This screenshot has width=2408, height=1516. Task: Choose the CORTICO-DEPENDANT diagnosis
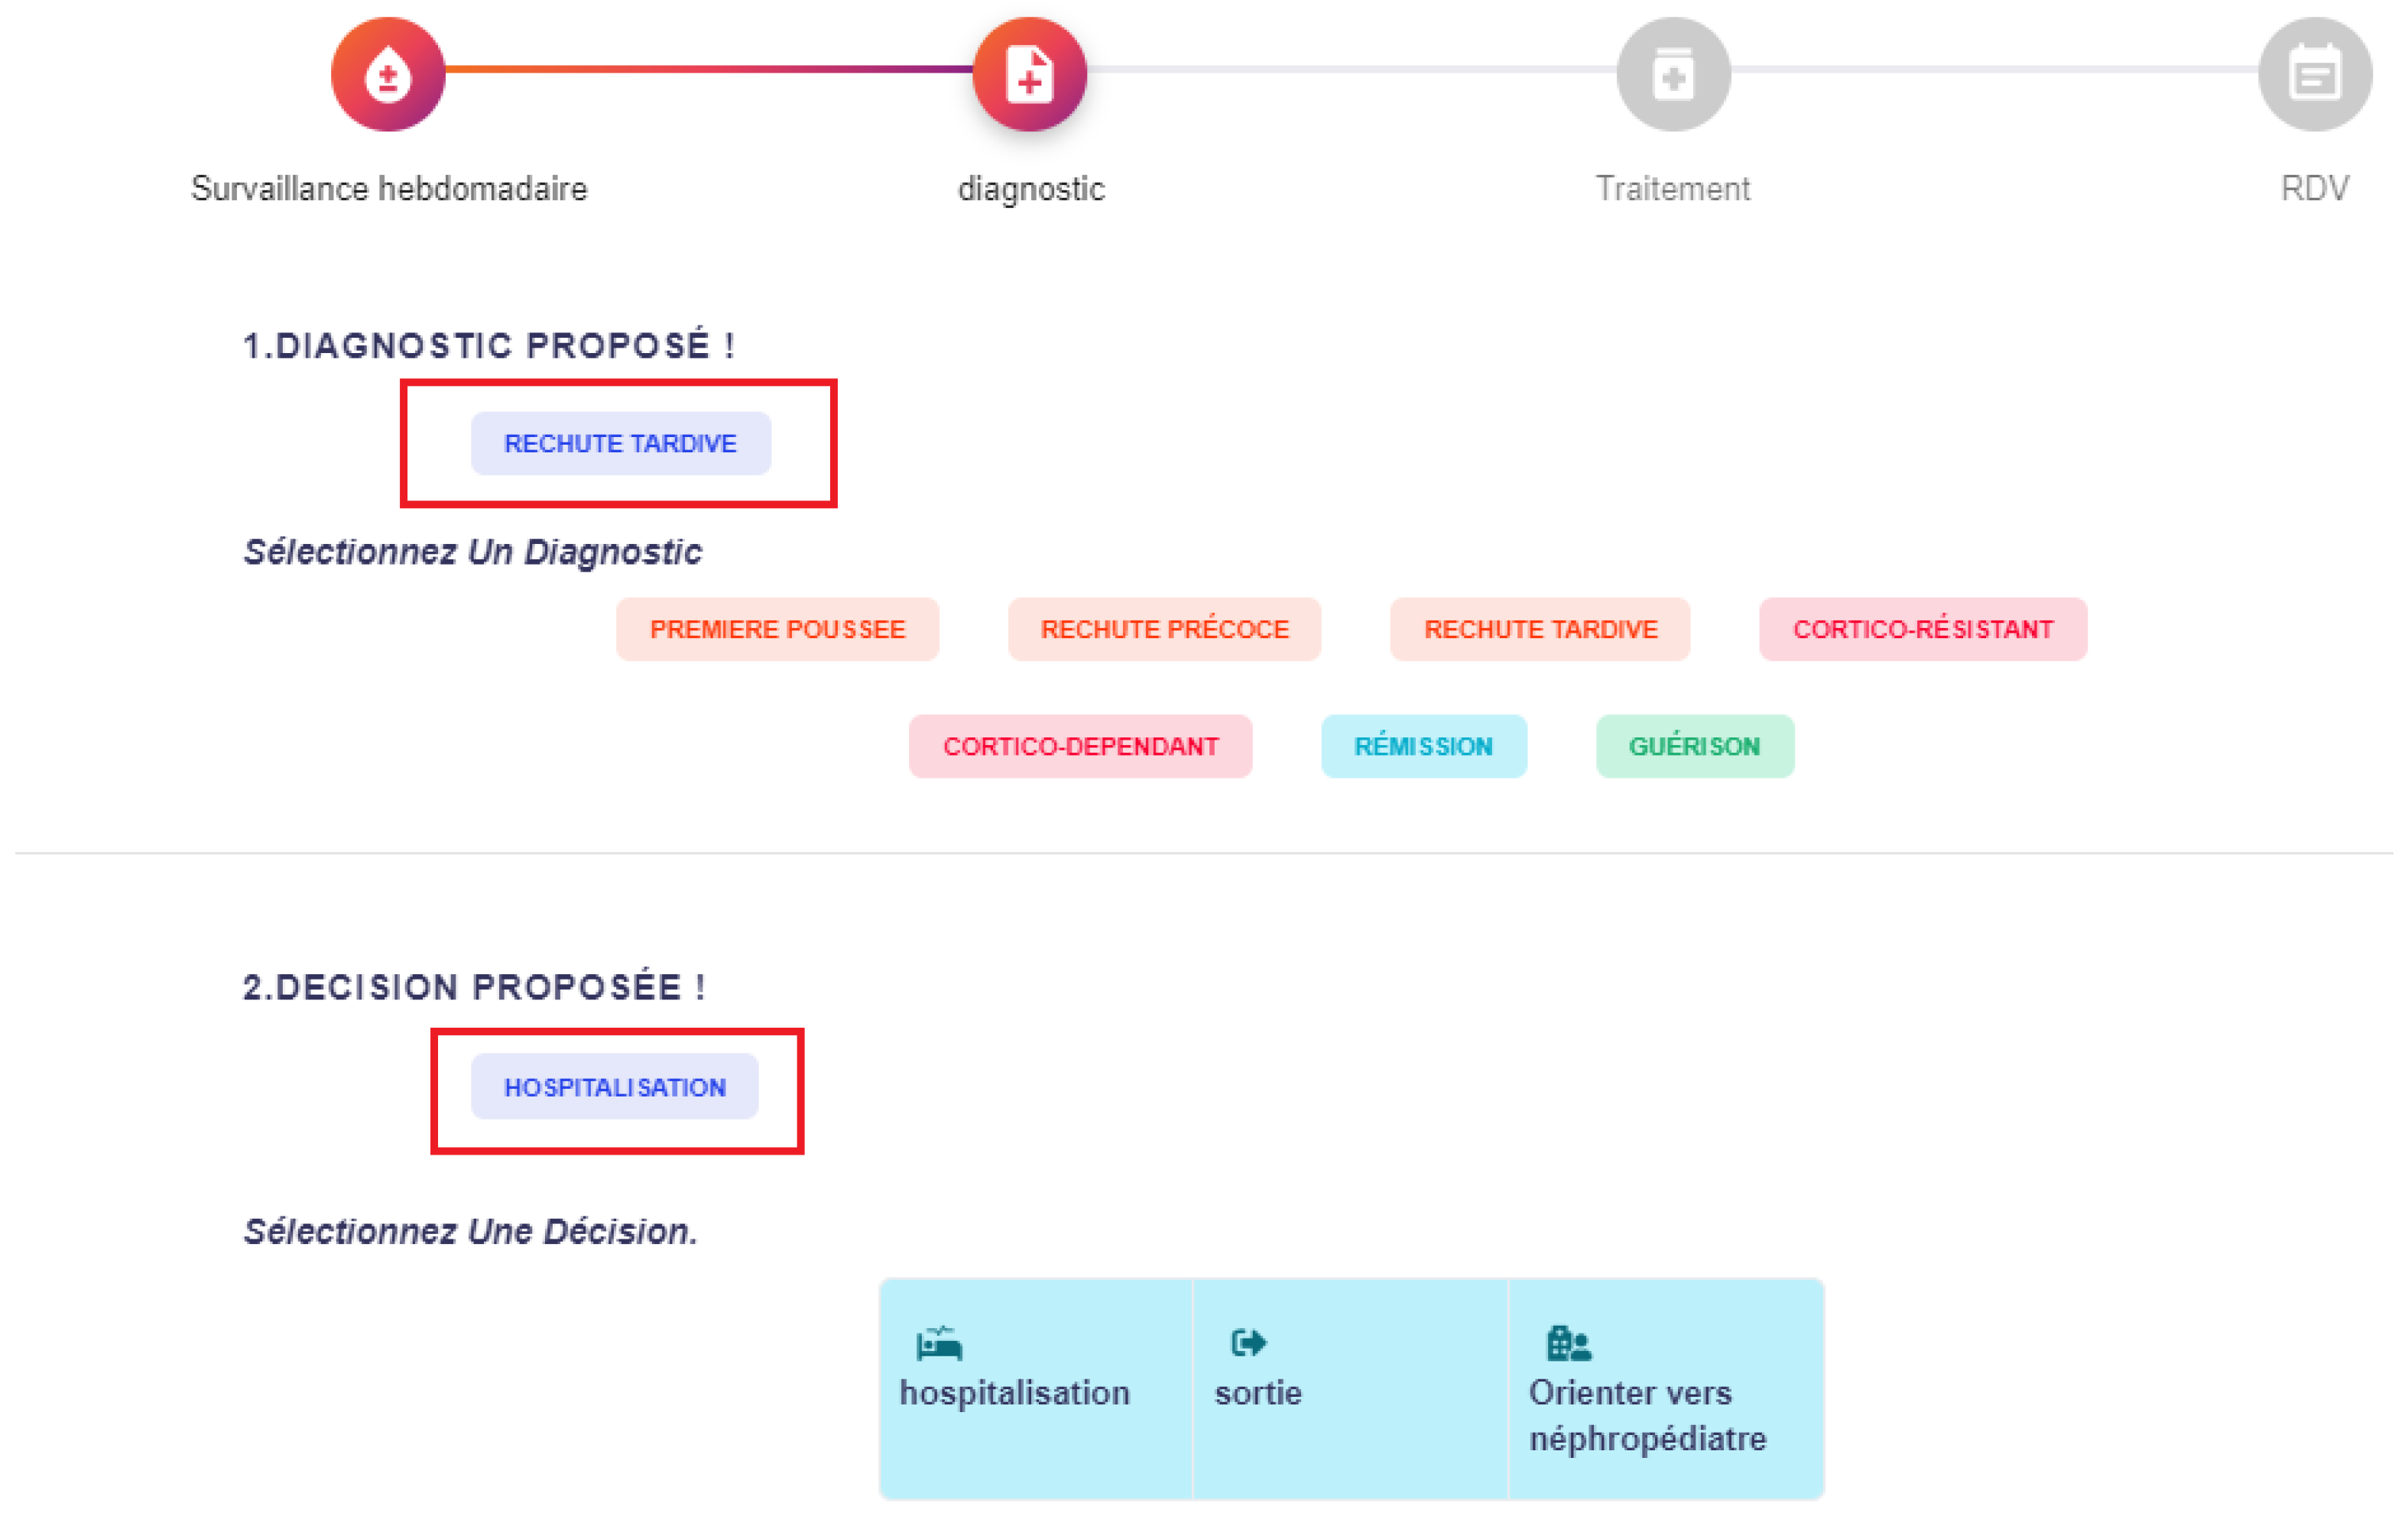click(x=1080, y=747)
